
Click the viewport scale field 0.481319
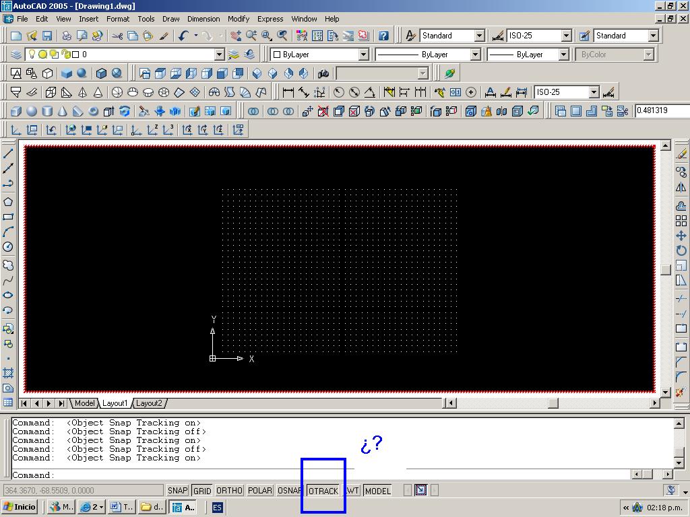662,111
